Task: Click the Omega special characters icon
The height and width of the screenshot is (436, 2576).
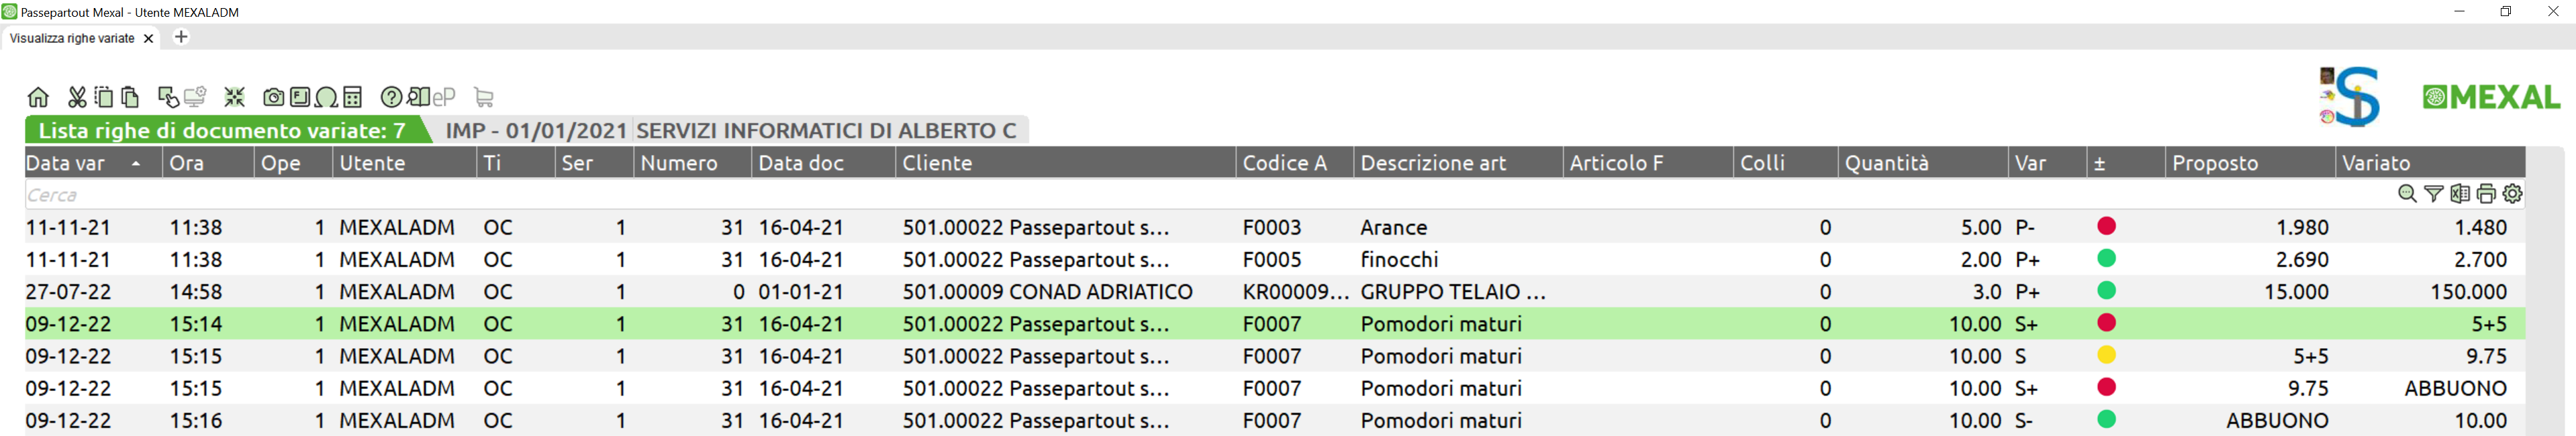Action: click(326, 97)
